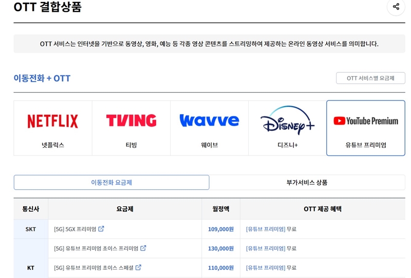Click the 109,000원 price
The height and width of the screenshot is (278, 411).
pos(221,229)
